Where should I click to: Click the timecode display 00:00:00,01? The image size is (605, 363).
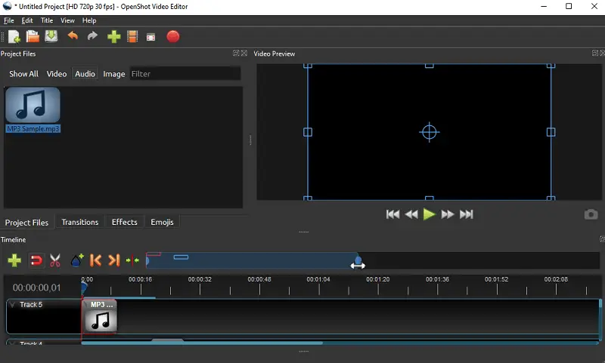point(36,288)
